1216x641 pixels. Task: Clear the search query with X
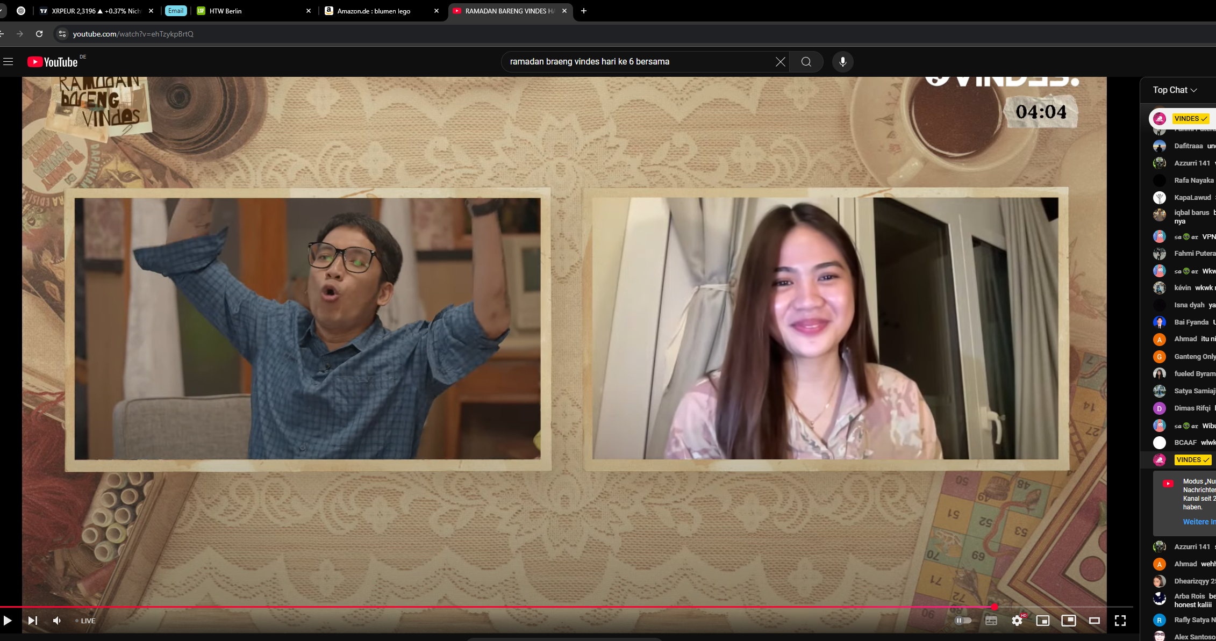[x=780, y=62]
